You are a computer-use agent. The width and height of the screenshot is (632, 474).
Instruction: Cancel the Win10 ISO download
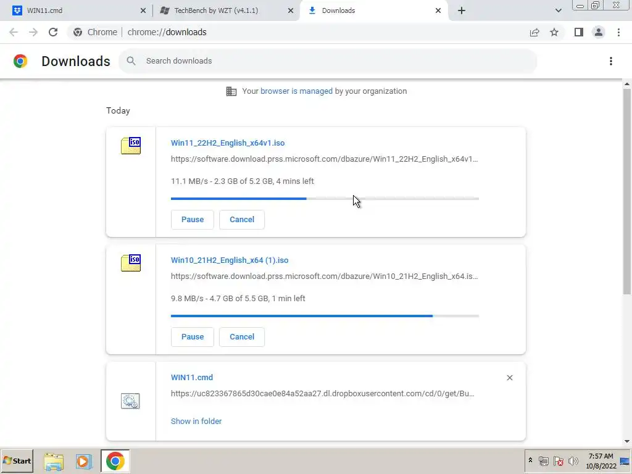click(242, 337)
